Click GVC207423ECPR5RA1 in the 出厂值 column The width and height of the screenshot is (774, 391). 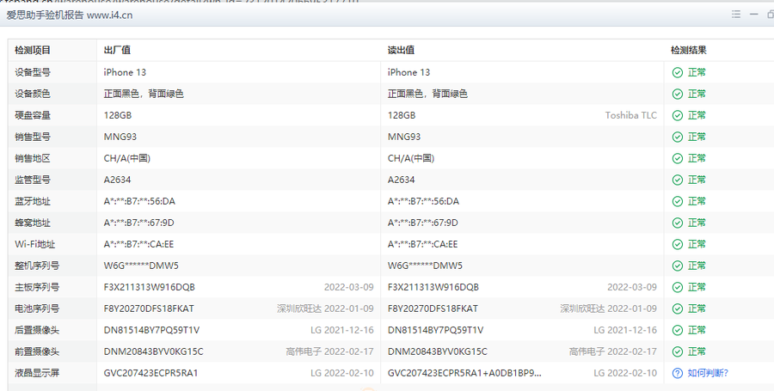point(150,373)
